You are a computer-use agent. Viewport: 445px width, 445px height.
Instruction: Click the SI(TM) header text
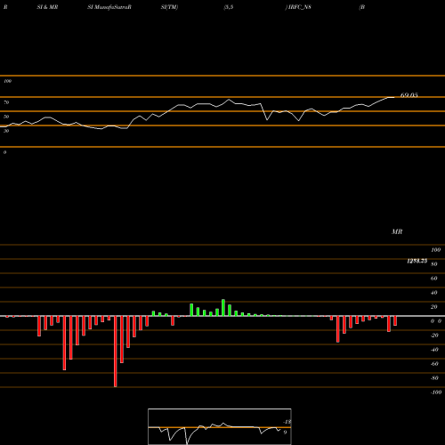coord(169,7)
